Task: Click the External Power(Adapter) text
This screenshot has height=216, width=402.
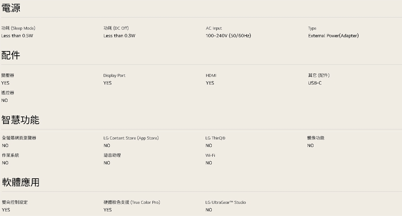Action: point(333,36)
